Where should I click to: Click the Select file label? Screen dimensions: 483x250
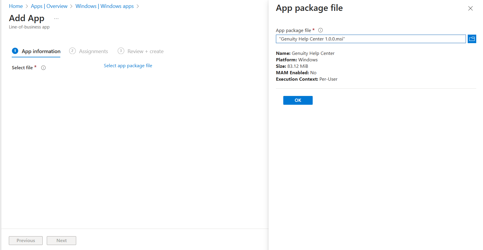pos(22,68)
